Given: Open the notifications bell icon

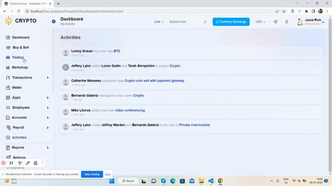Looking at the screenshot, I should coord(286,22).
